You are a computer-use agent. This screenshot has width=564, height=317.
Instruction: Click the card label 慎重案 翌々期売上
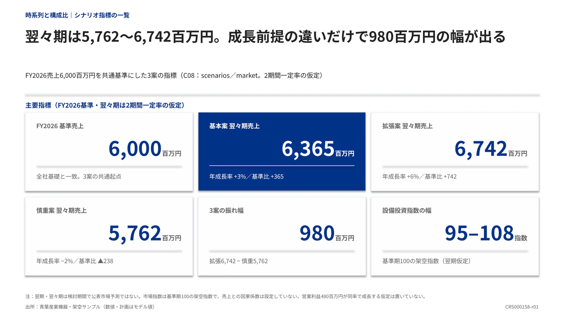click(61, 211)
